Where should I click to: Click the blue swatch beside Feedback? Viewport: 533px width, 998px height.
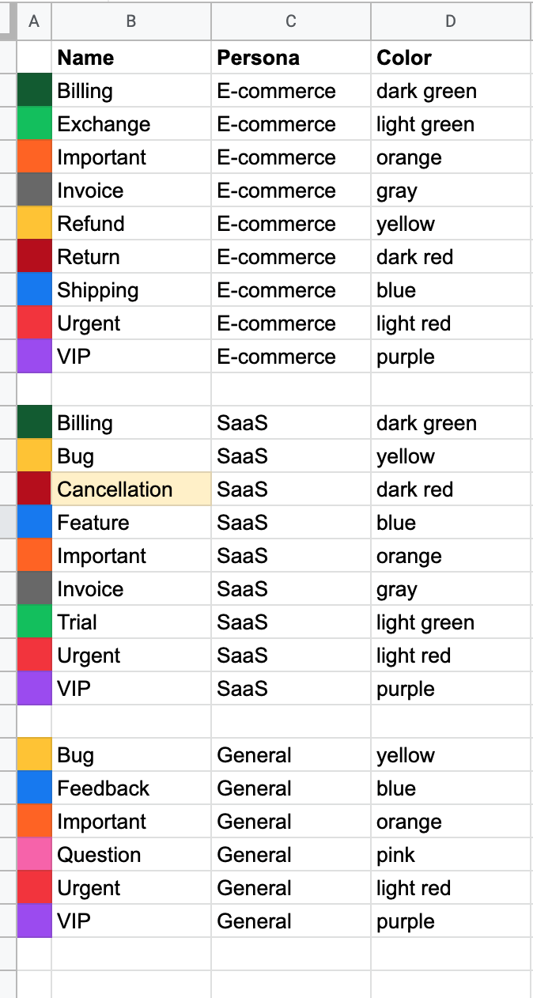(x=34, y=788)
